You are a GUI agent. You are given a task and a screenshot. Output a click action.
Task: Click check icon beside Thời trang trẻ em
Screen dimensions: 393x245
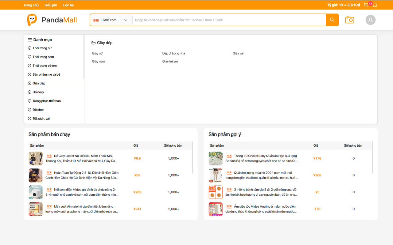[x=30, y=66]
